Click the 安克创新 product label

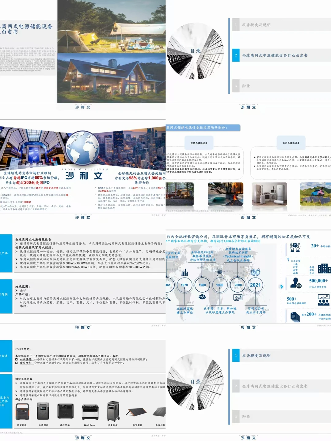[x=113, y=425]
